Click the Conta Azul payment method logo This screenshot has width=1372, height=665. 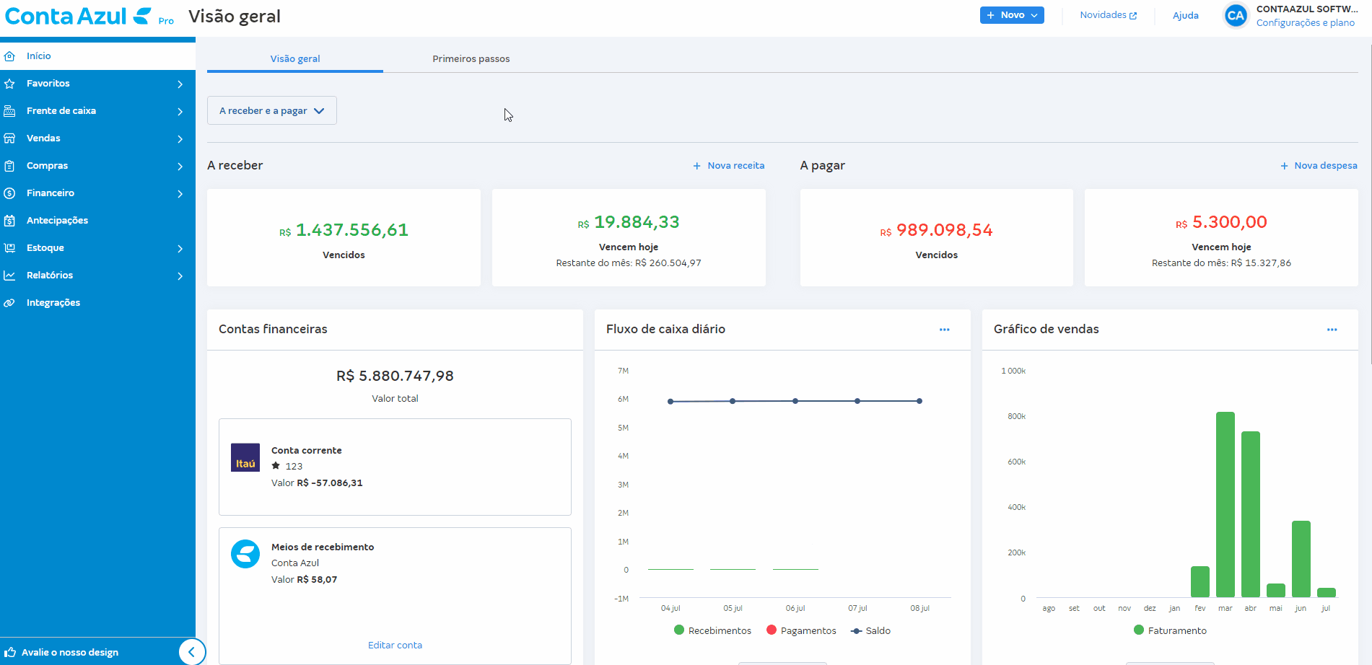pos(245,554)
